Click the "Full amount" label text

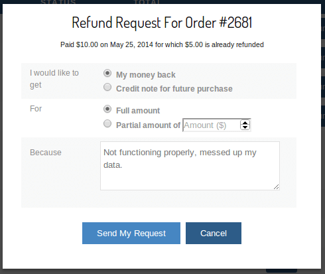click(x=138, y=111)
